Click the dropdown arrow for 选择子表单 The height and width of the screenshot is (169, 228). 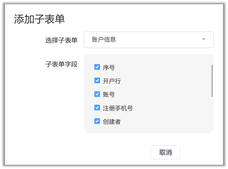(204, 39)
